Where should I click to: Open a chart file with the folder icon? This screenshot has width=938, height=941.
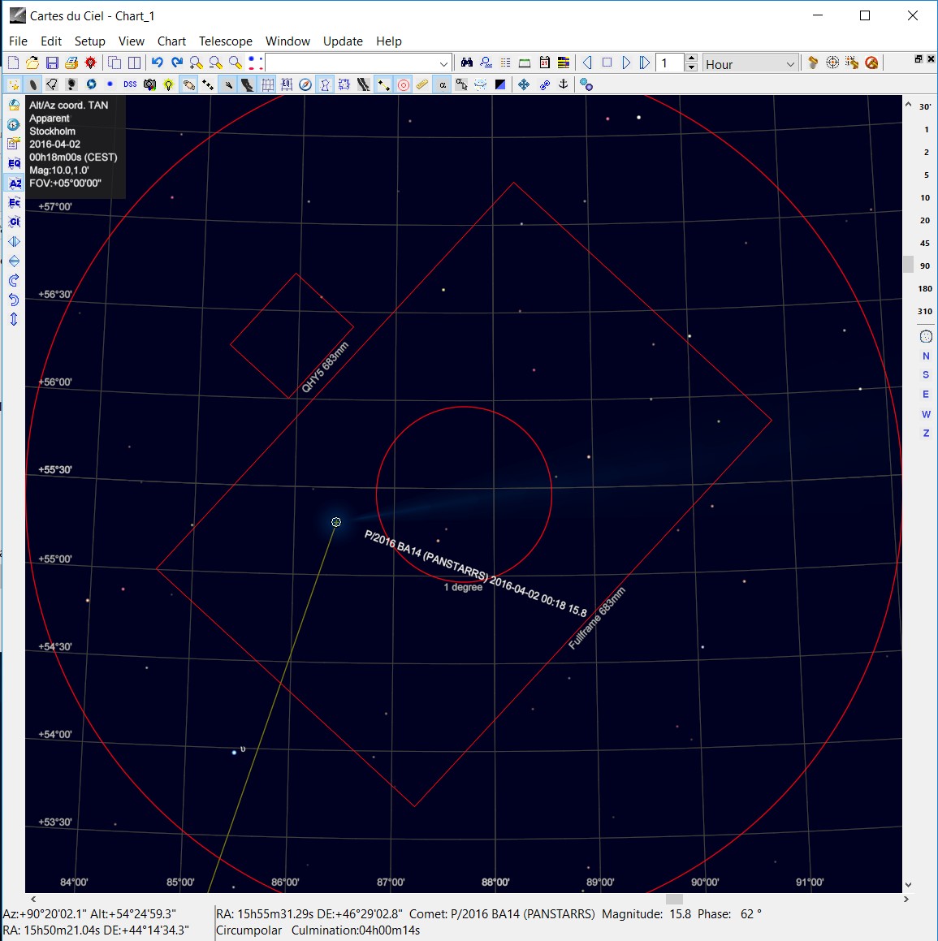pos(32,63)
